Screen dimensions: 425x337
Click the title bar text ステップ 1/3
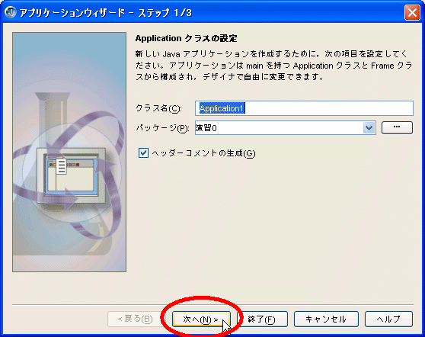(x=165, y=13)
